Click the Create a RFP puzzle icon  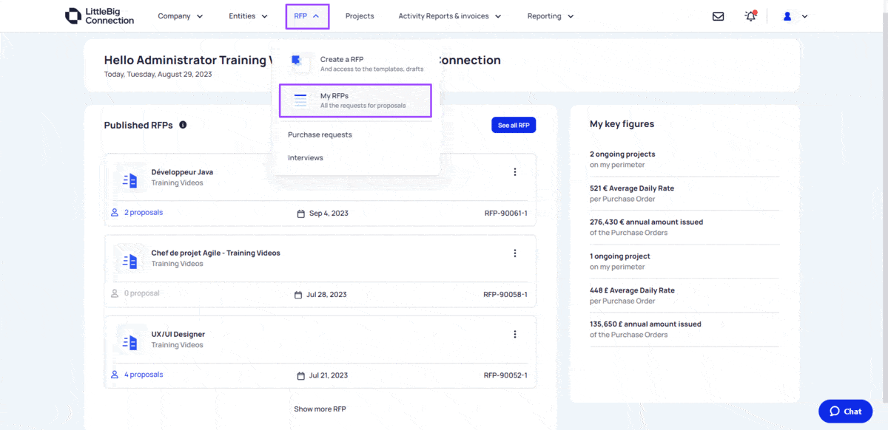point(297,61)
